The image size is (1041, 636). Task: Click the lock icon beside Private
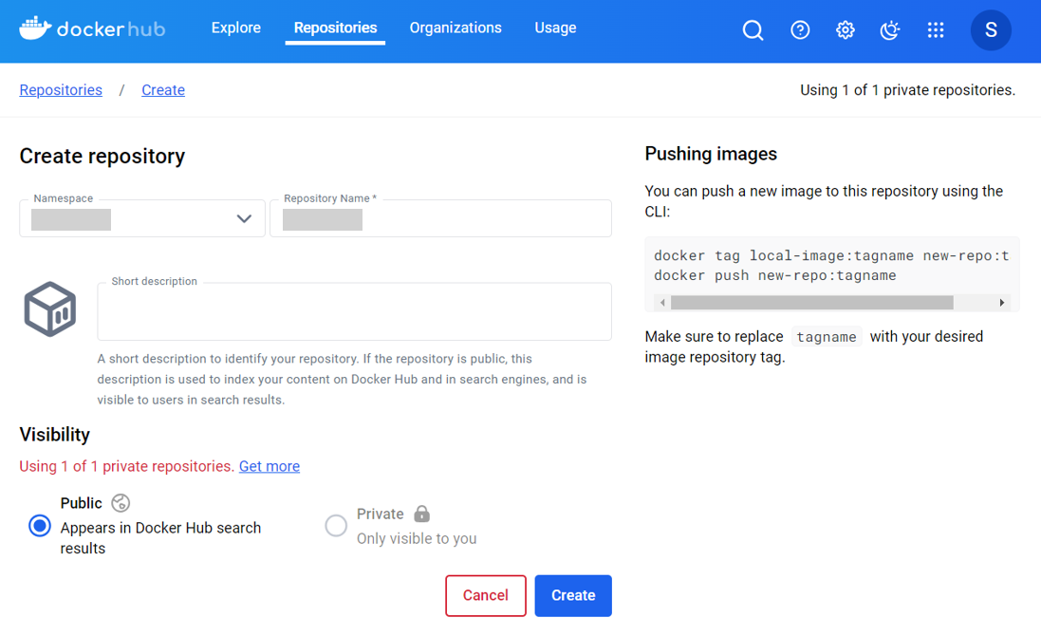[421, 514]
